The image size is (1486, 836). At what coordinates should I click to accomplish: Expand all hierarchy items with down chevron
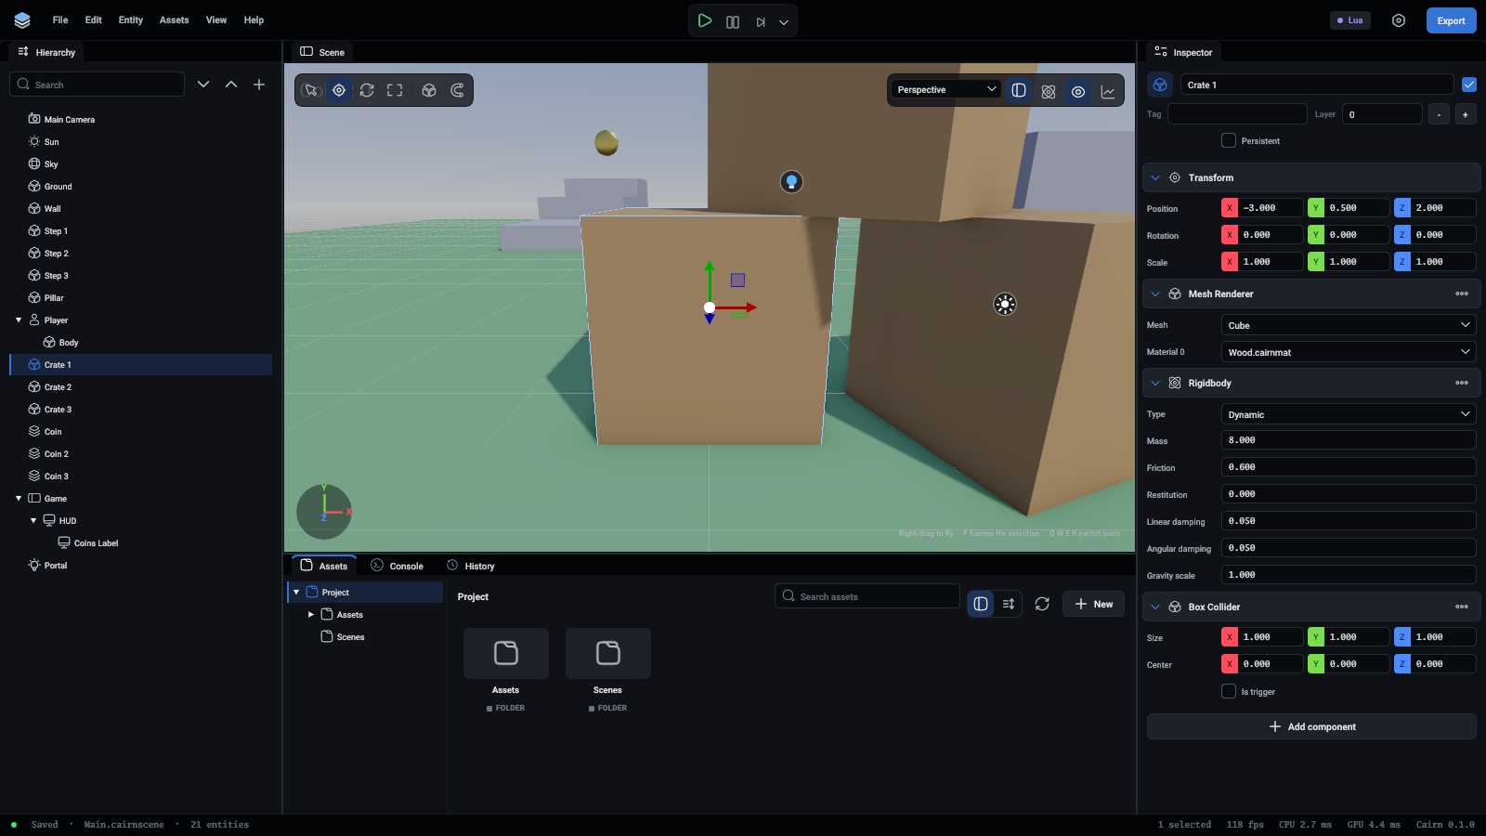point(203,85)
